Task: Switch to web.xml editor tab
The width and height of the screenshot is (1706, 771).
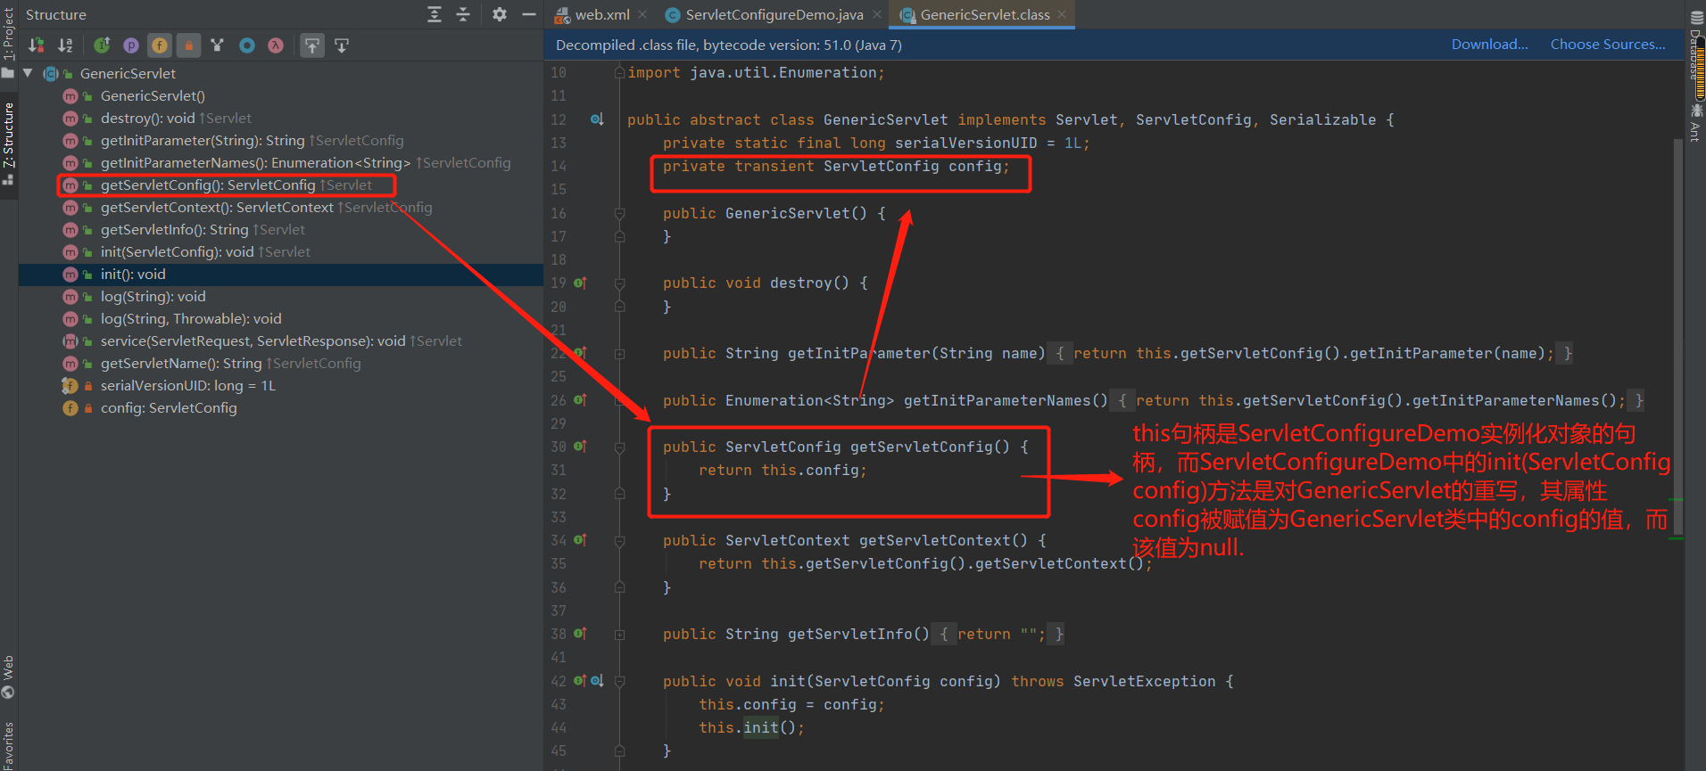Action: point(602,15)
